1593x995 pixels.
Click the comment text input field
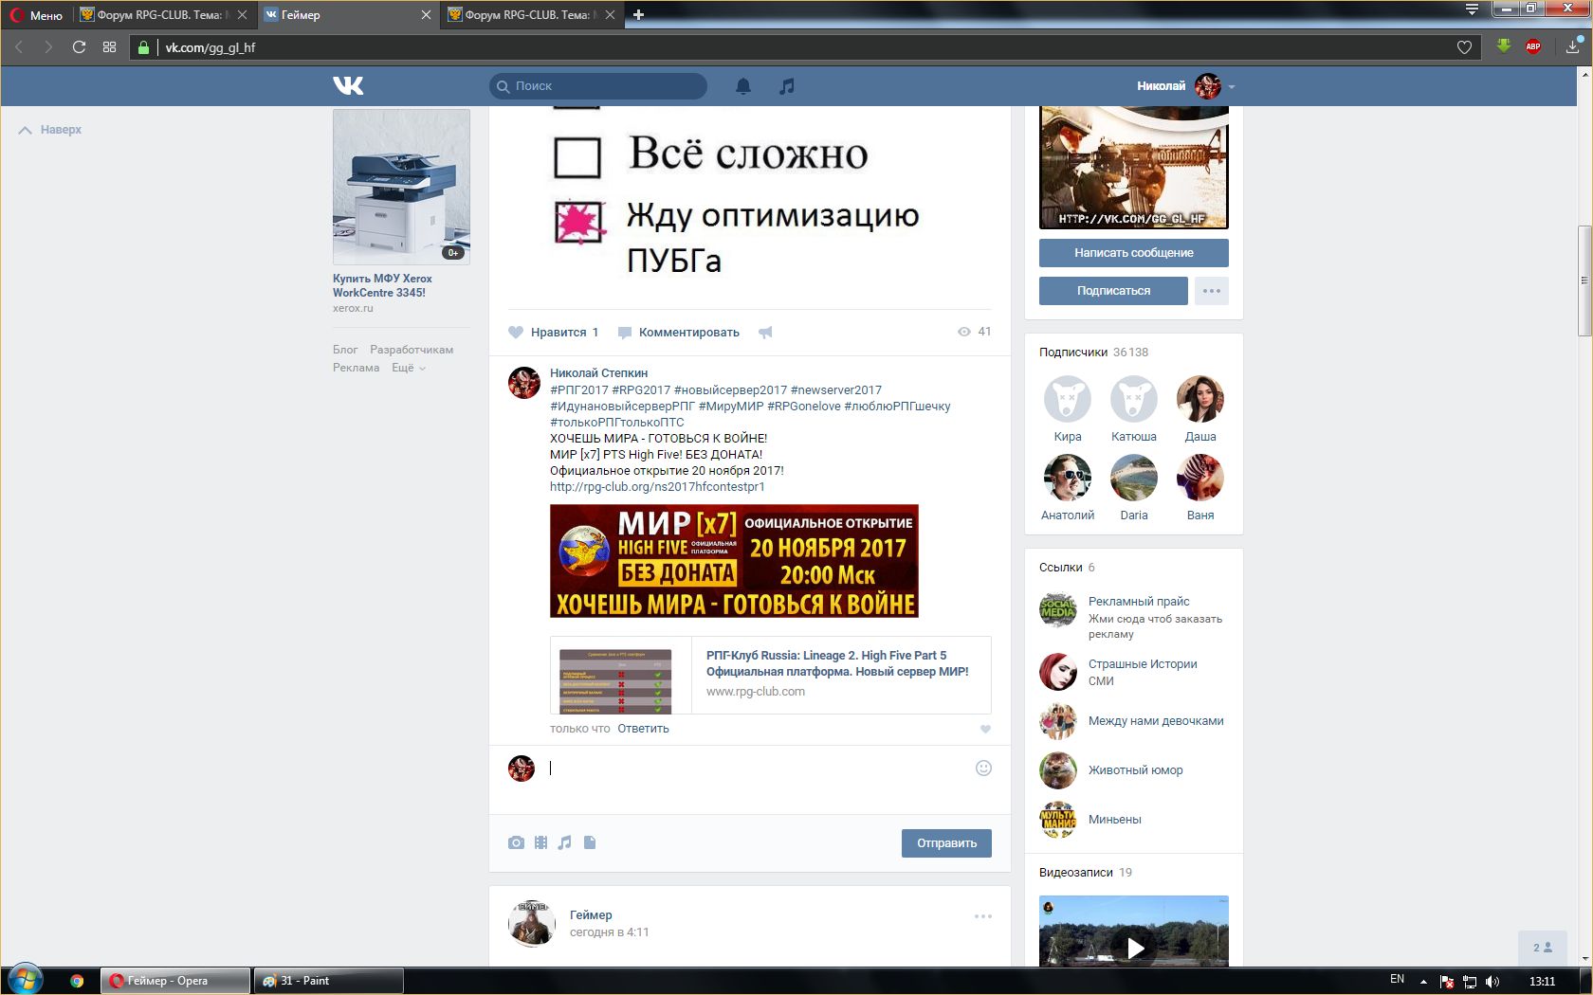pyautogui.click(x=759, y=769)
